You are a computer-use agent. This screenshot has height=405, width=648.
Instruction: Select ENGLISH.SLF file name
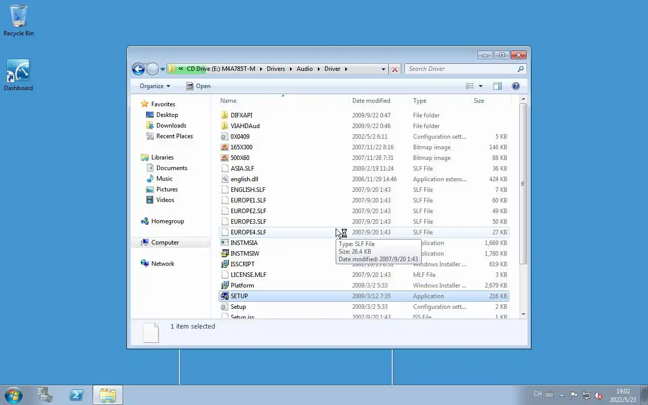coord(248,190)
